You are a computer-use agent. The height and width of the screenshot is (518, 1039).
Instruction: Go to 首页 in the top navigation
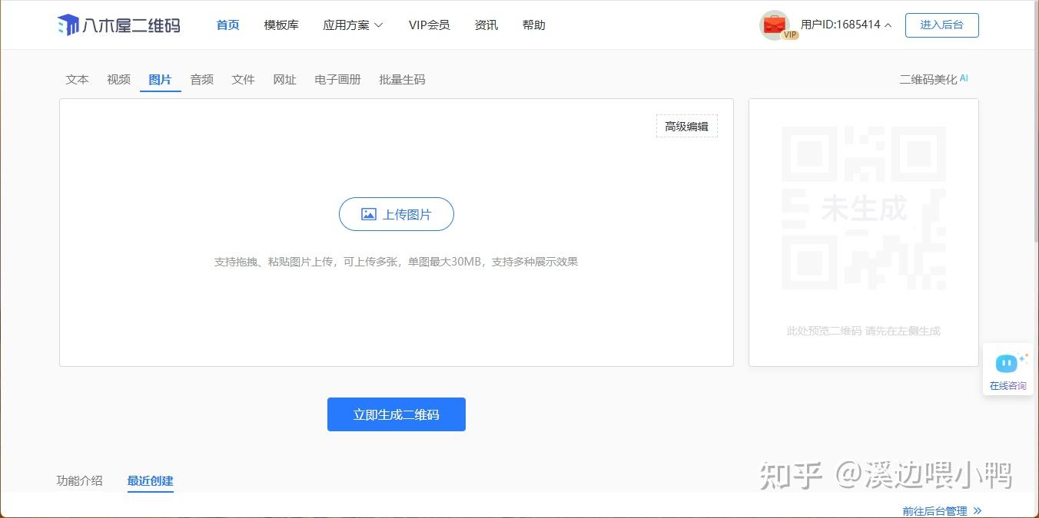(227, 25)
